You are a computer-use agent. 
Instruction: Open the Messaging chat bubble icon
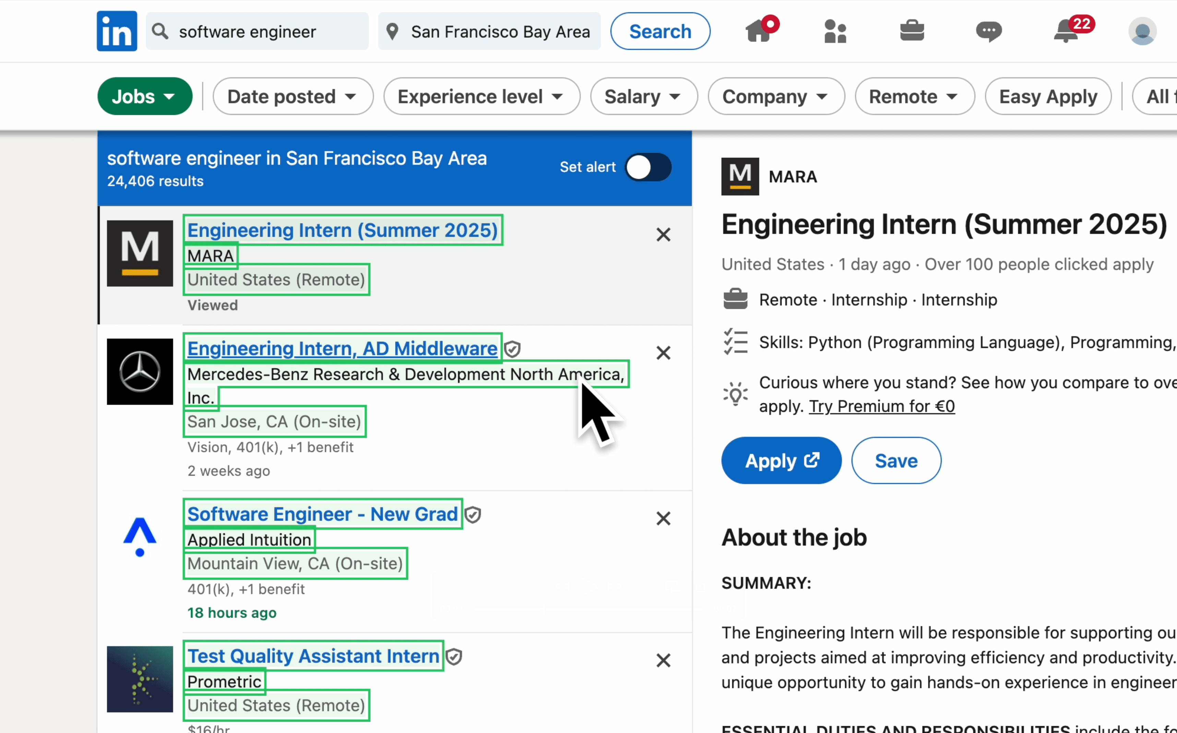(x=989, y=32)
